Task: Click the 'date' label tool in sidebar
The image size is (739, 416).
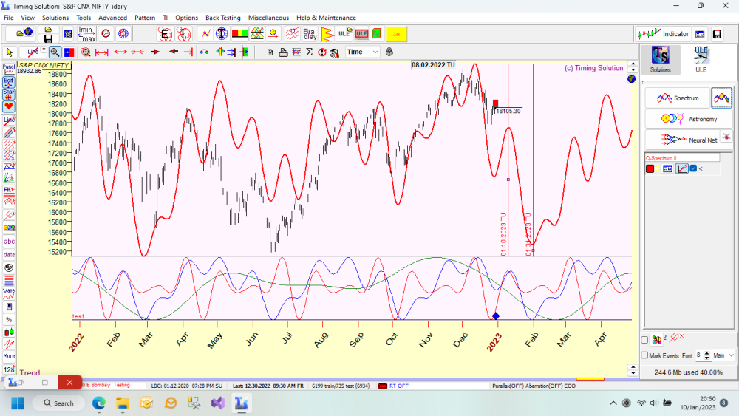Action: [9, 254]
